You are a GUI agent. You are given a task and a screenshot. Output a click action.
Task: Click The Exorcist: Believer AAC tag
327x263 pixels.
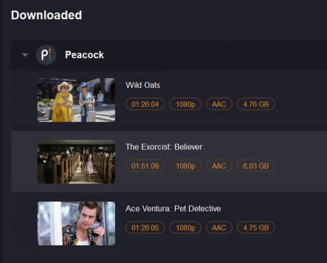coord(219,166)
